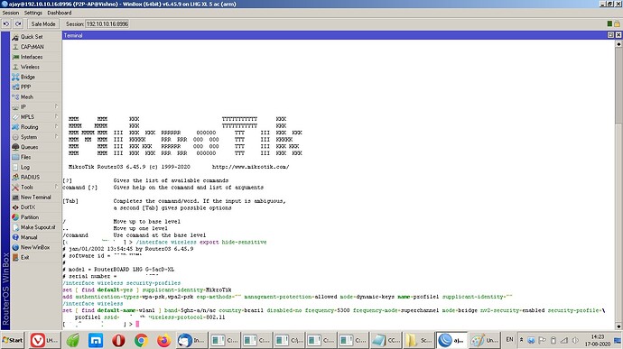Click the Windows Start button

coord(13,340)
